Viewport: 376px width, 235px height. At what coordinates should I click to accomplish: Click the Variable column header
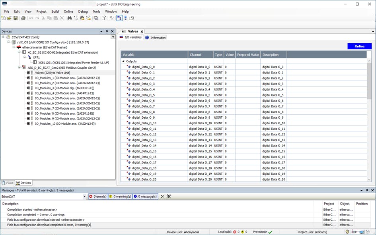click(154, 55)
